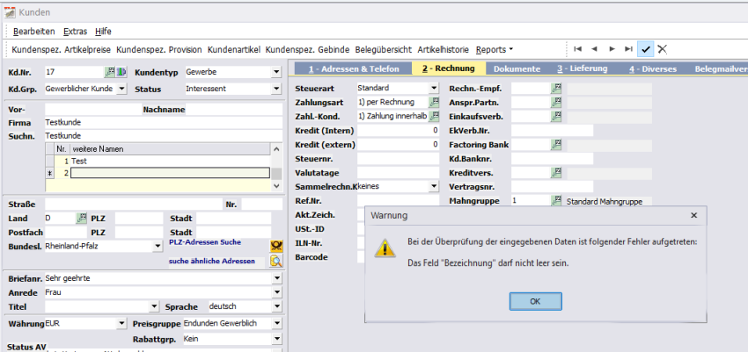Switch to the 3 - Lieferung tab

[x=584, y=68]
